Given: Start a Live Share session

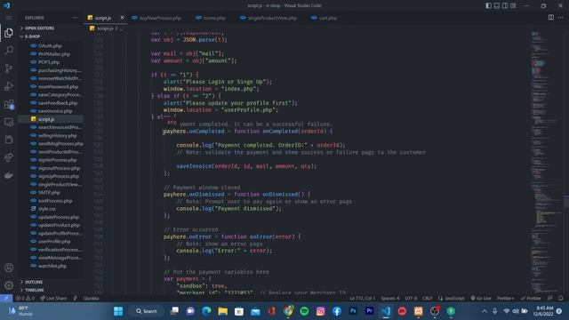Looking at the screenshot, I should (x=53, y=299).
